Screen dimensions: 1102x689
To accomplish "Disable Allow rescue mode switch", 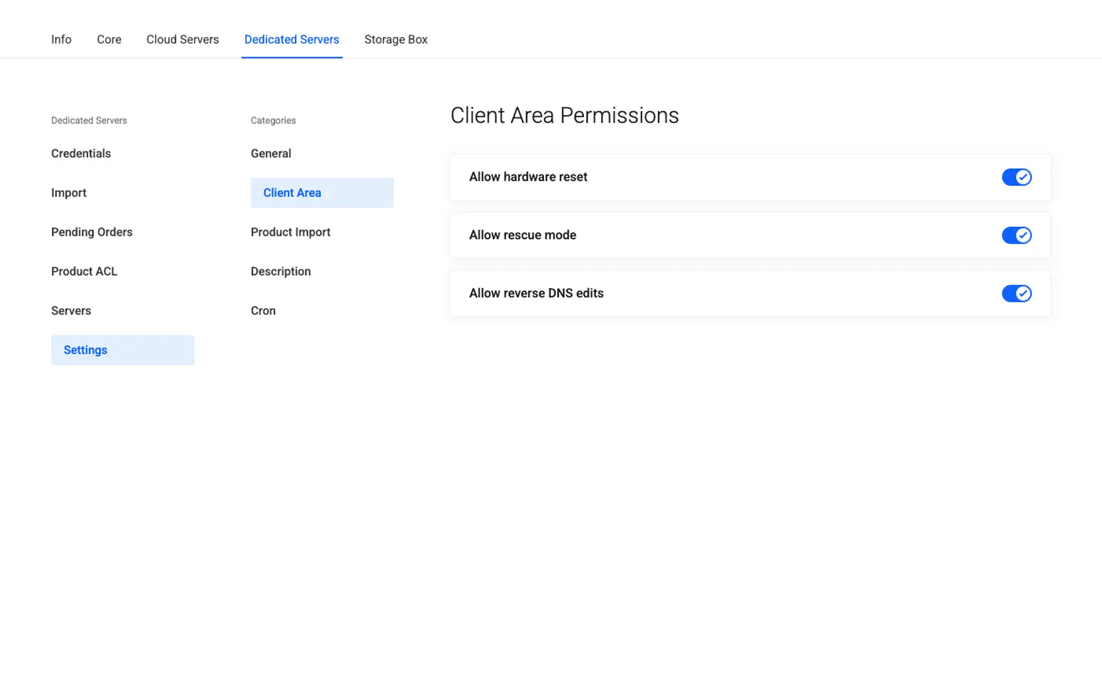I will (1017, 235).
